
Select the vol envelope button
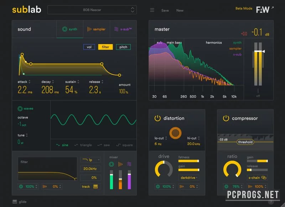pos(89,47)
